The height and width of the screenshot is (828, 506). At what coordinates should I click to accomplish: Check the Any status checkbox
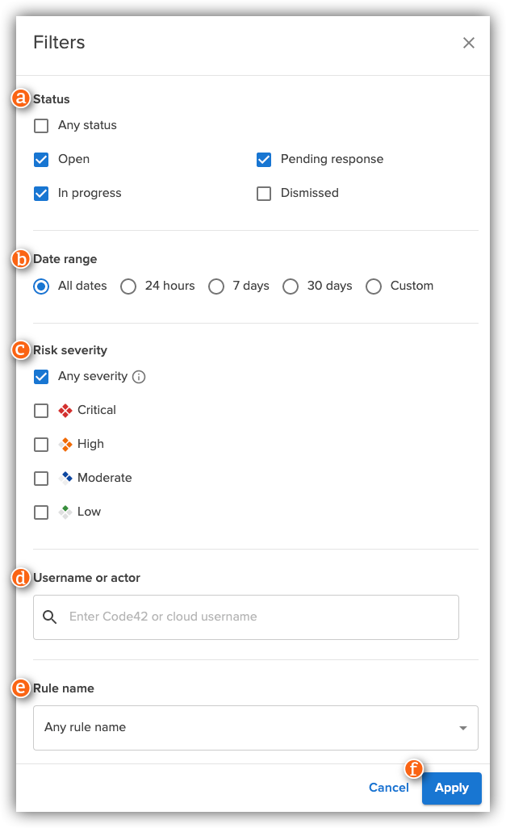point(41,125)
